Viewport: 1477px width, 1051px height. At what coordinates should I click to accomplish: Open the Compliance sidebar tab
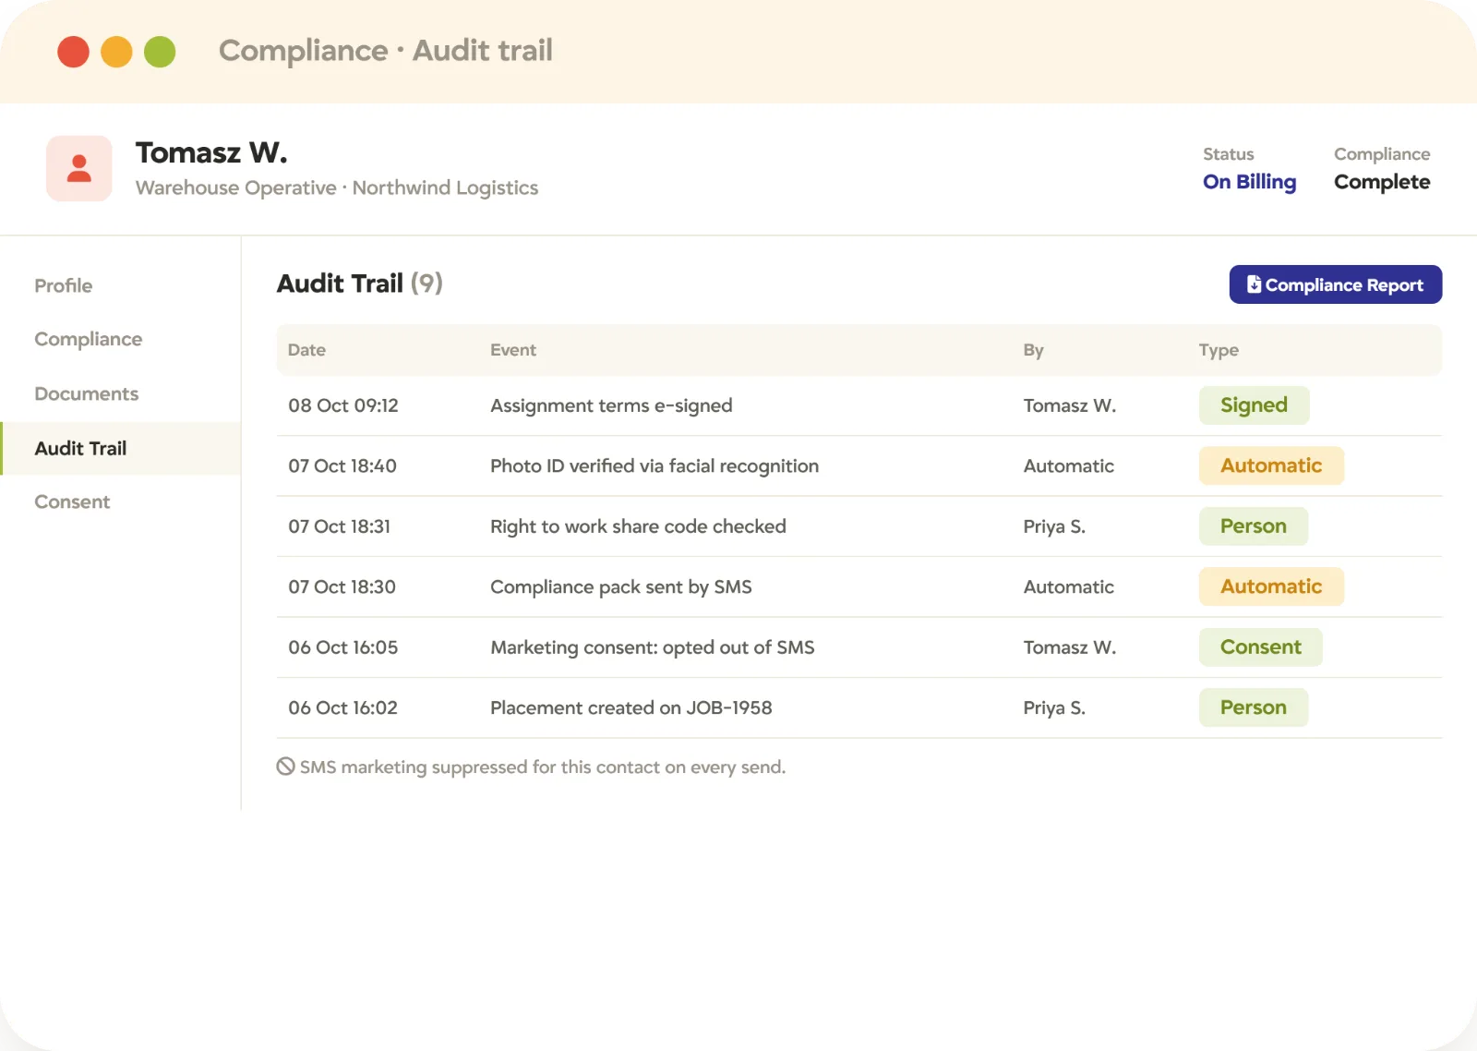pos(89,339)
